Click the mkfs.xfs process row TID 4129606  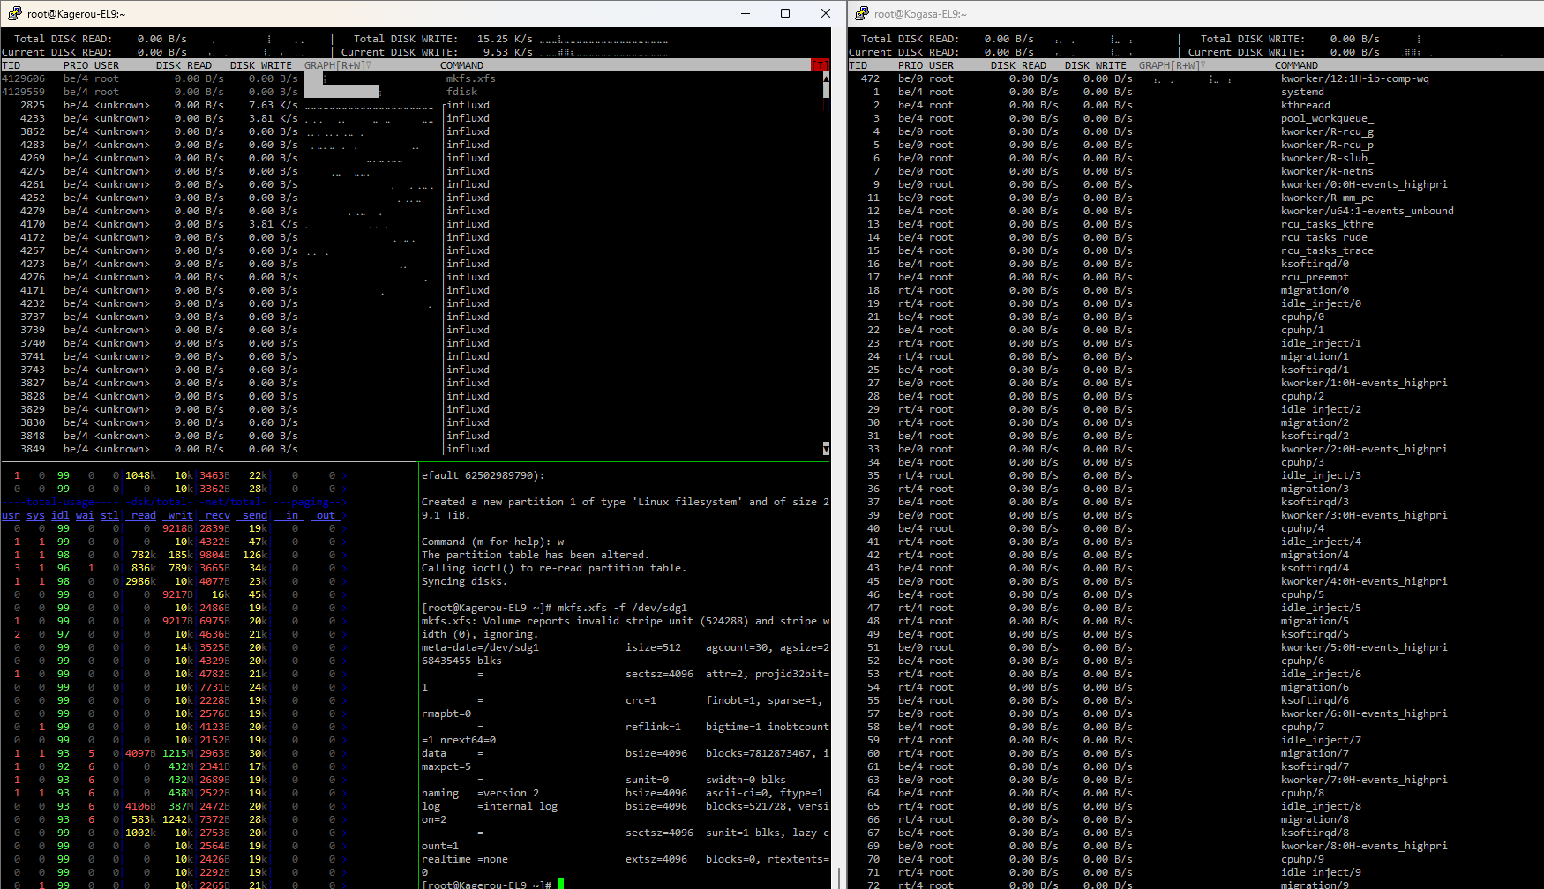tap(411, 78)
